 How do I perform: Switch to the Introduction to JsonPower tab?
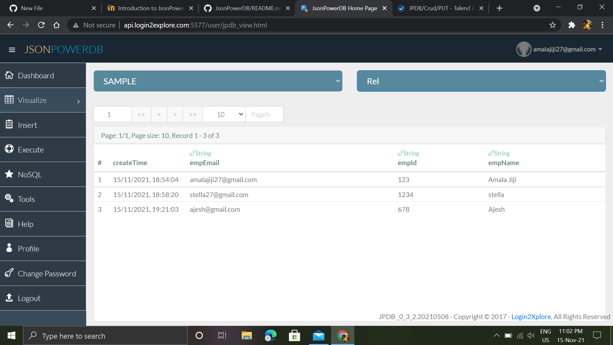150,8
